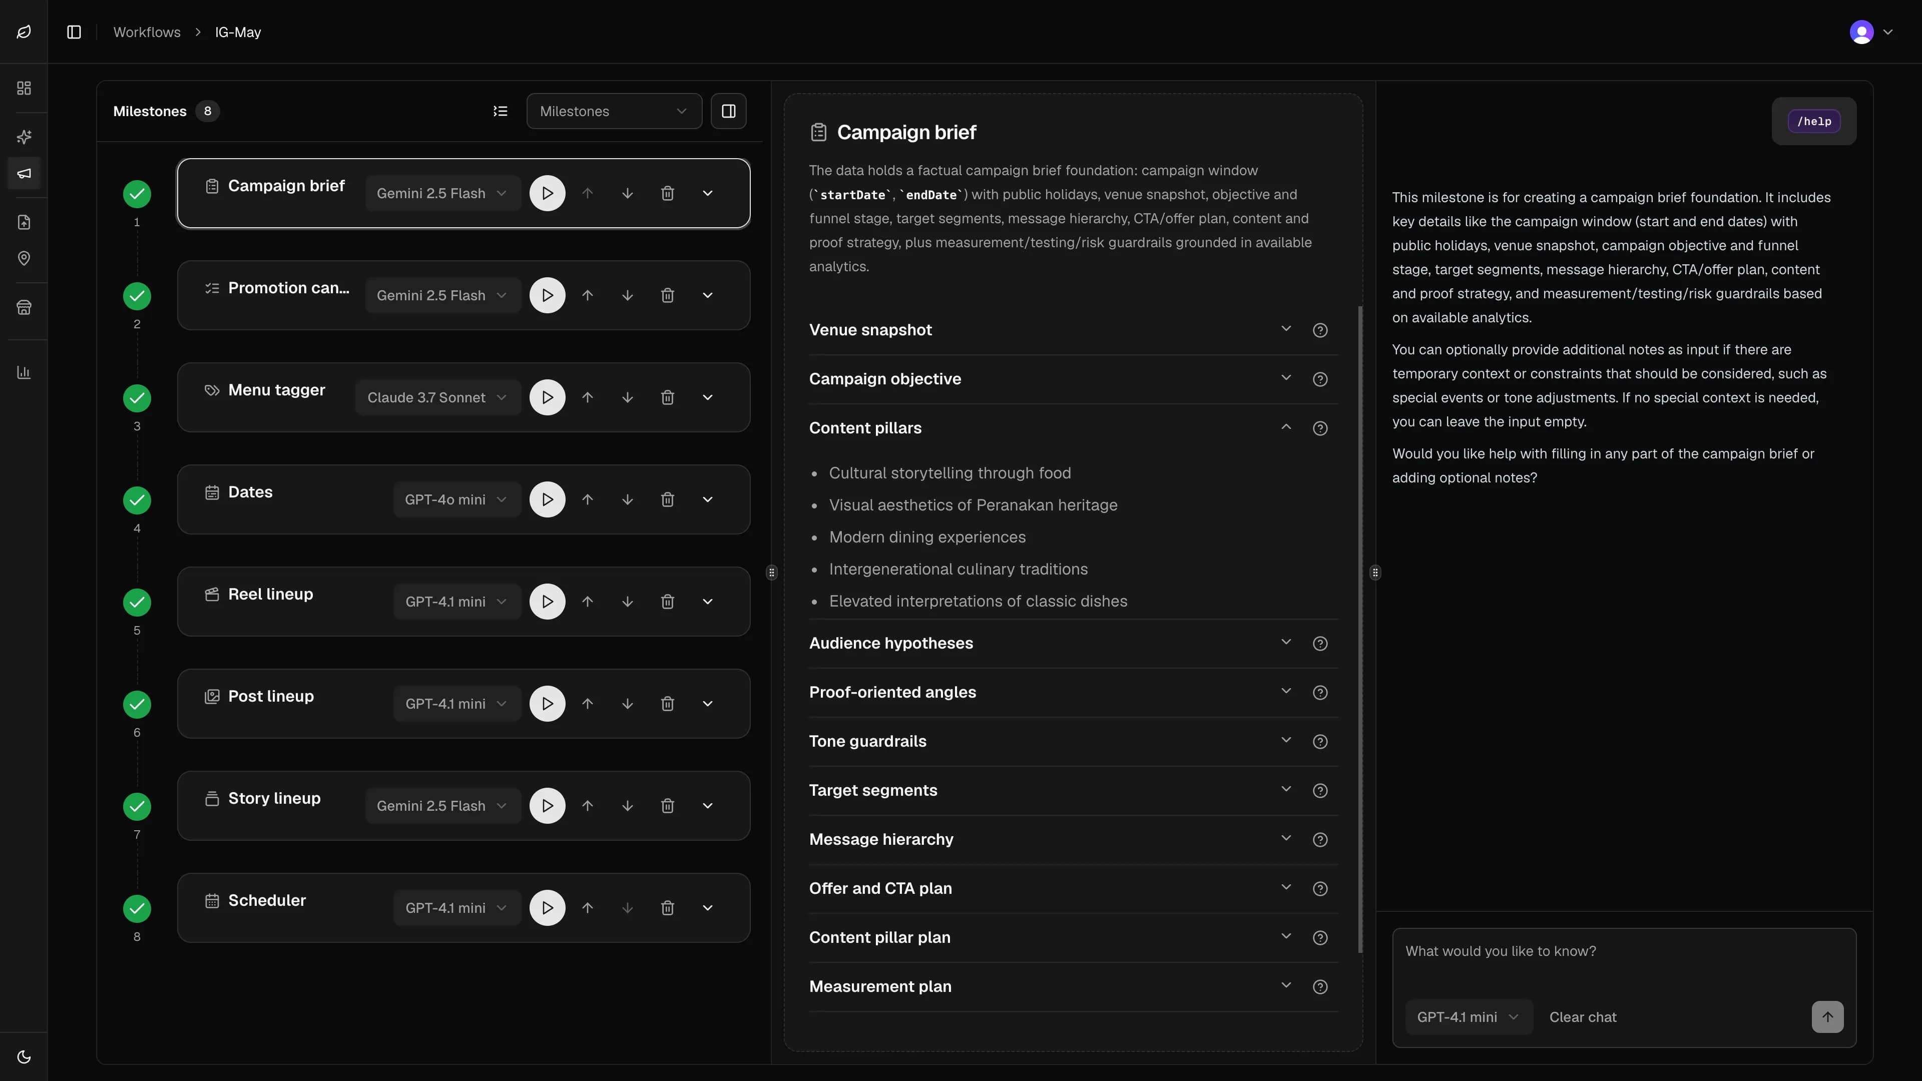Collapse the Content pillars section
This screenshot has height=1081, width=1922.
click(1286, 427)
